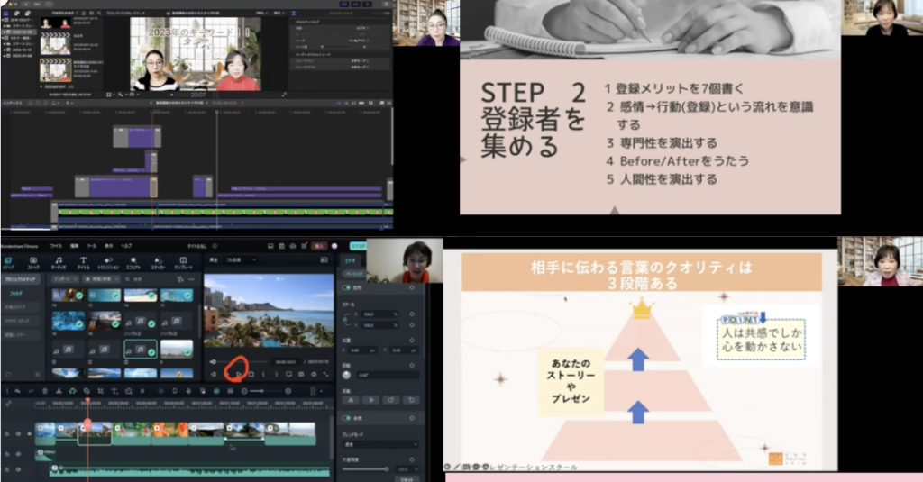Open the playback quality dropdown above preview
This screenshot has width=923, height=482.
240,260
